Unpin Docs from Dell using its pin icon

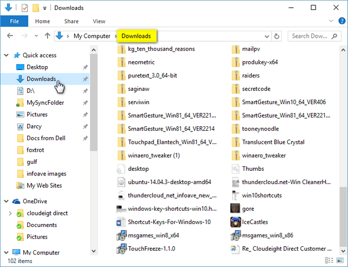click(85, 138)
